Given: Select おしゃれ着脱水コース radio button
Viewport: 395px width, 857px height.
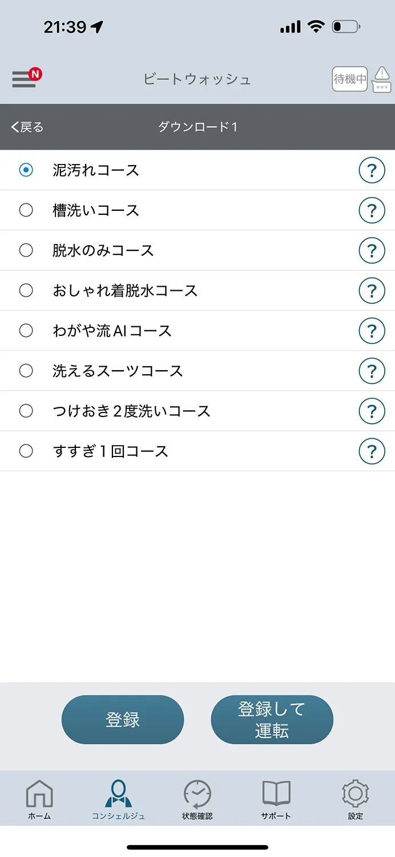Looking at the screenshot, I should point(26,291).
